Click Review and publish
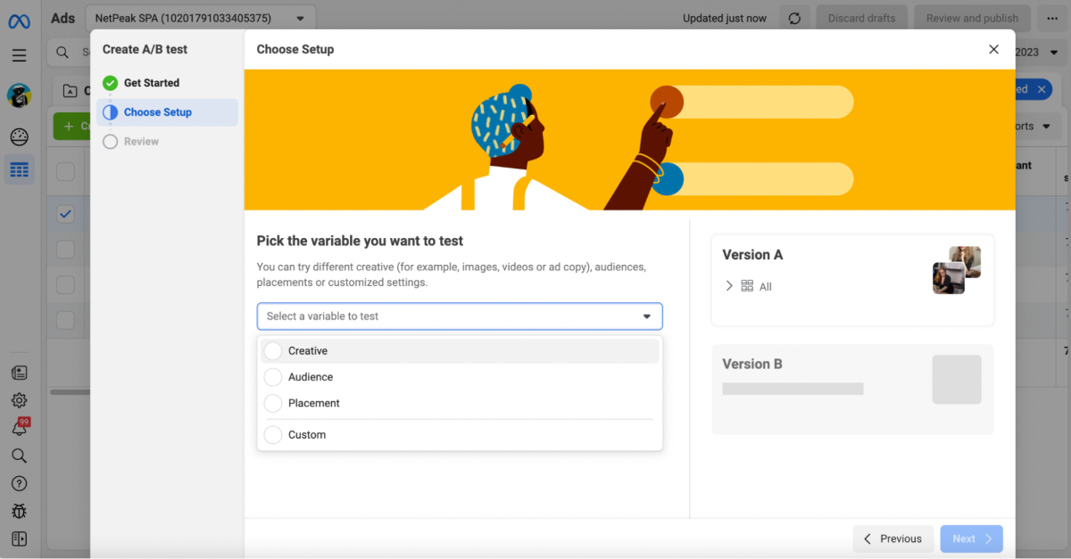The width and height of the screenshot is (1071, 559). tap(972, 18)
